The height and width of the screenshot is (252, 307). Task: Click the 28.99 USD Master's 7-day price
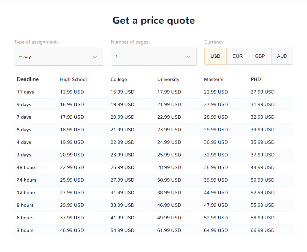[x=216, y=117]
